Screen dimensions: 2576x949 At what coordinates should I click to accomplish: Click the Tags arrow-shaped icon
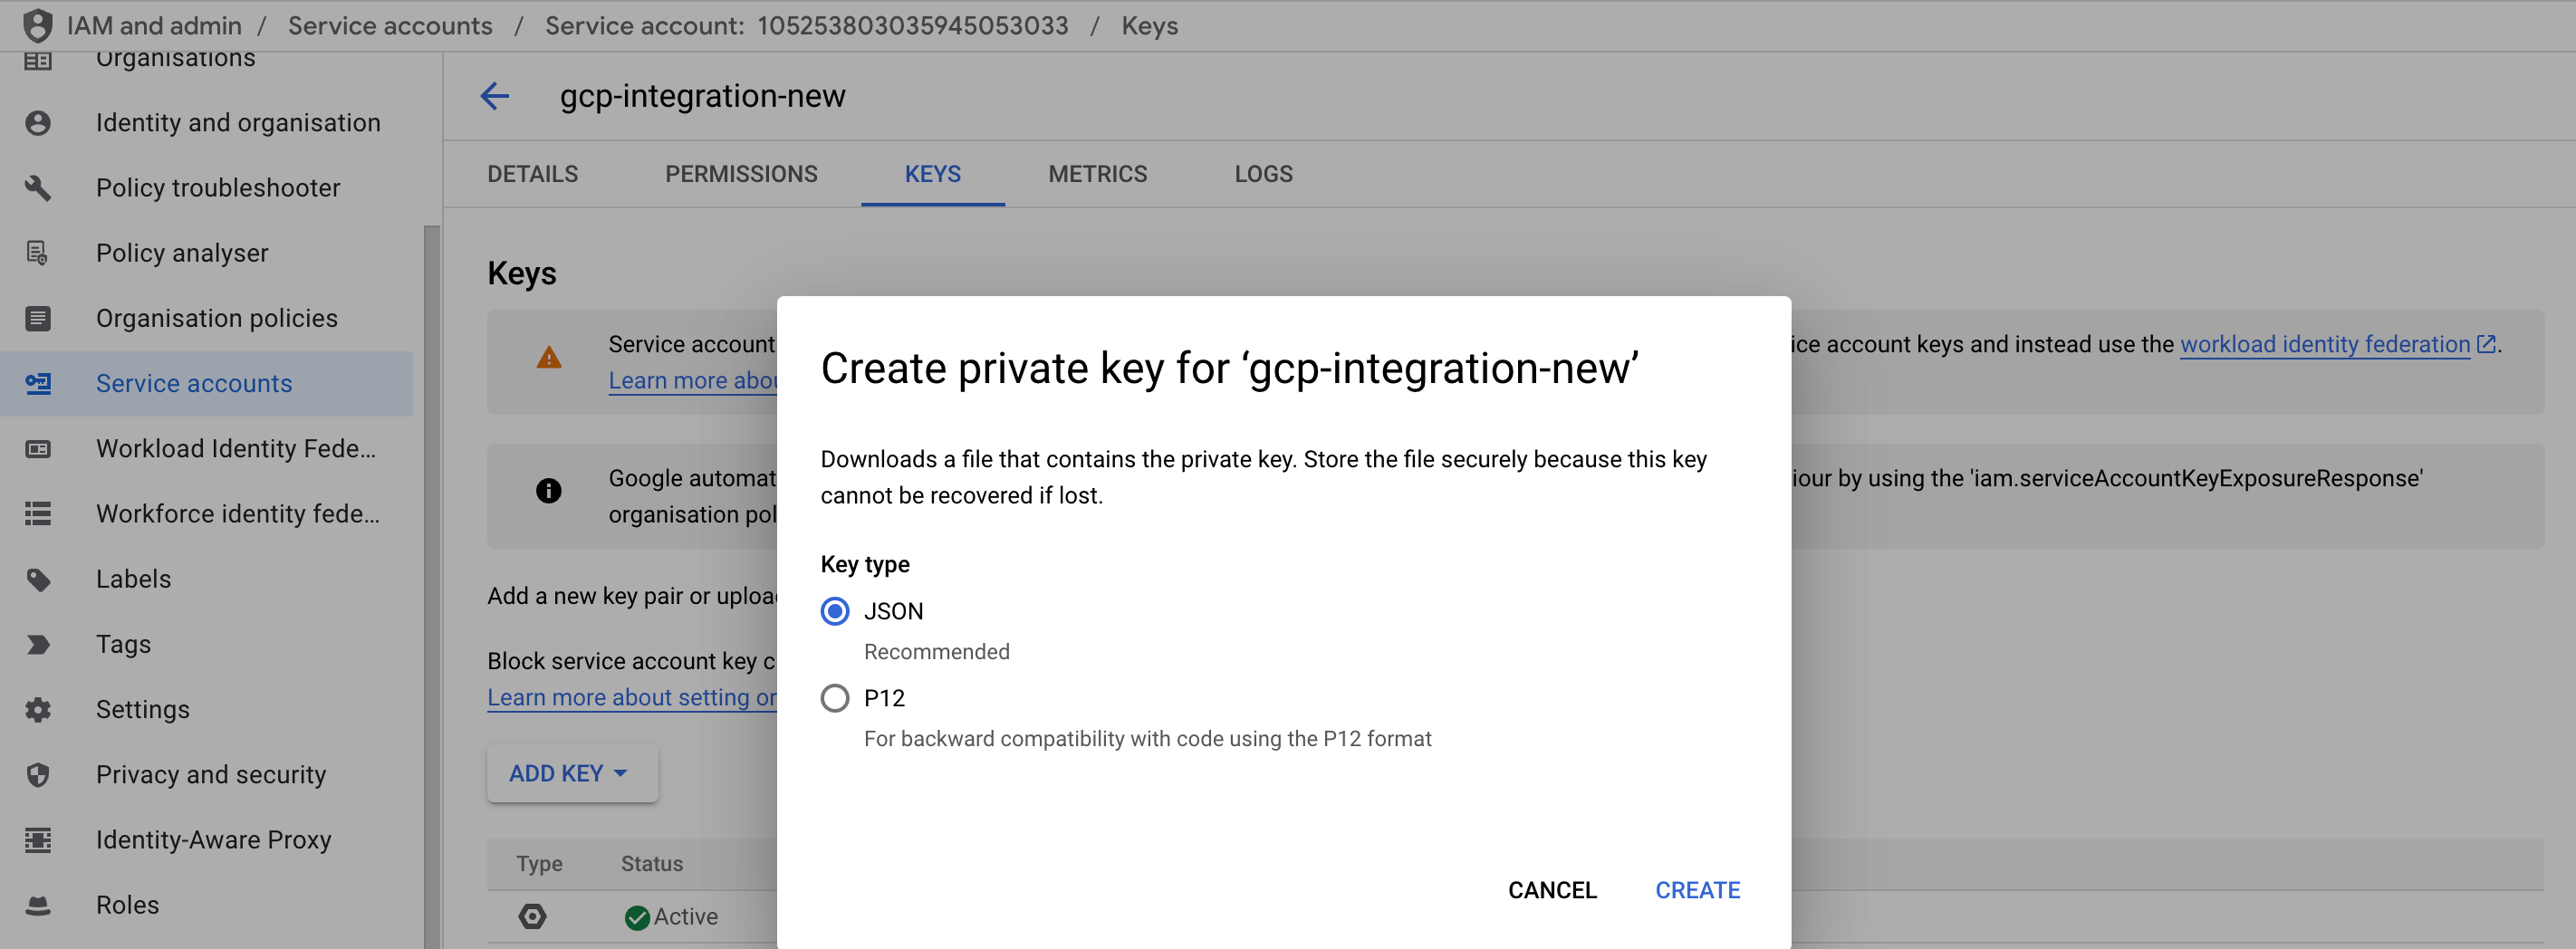tap(38, 644)
